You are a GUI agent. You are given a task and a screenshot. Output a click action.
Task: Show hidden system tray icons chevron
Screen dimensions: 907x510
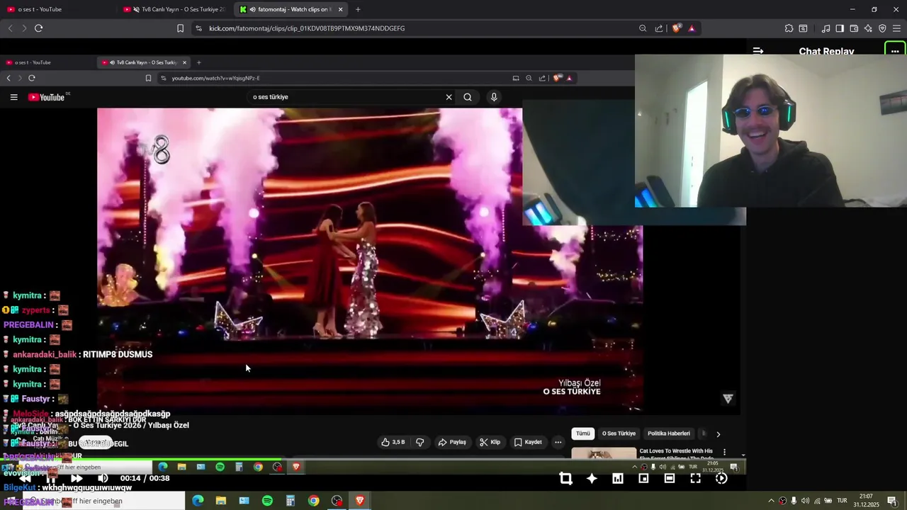click(771, 501)
